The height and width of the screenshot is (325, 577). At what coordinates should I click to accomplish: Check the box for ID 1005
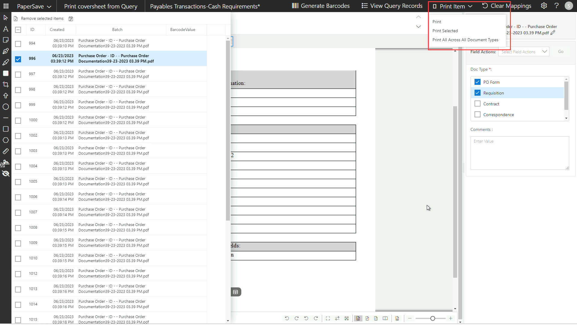[18, 182]
